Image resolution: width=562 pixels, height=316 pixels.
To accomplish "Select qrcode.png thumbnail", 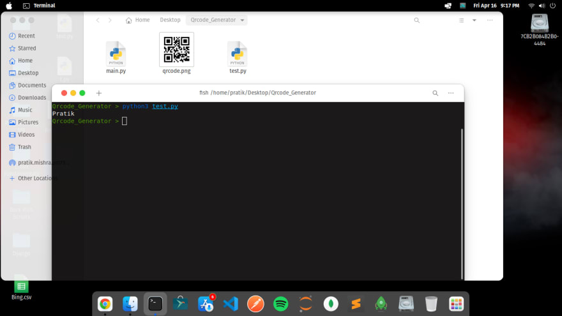I will (x=176, y=49).
